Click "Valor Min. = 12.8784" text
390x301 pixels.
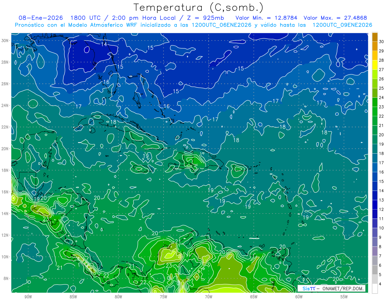tap(266, 18)
